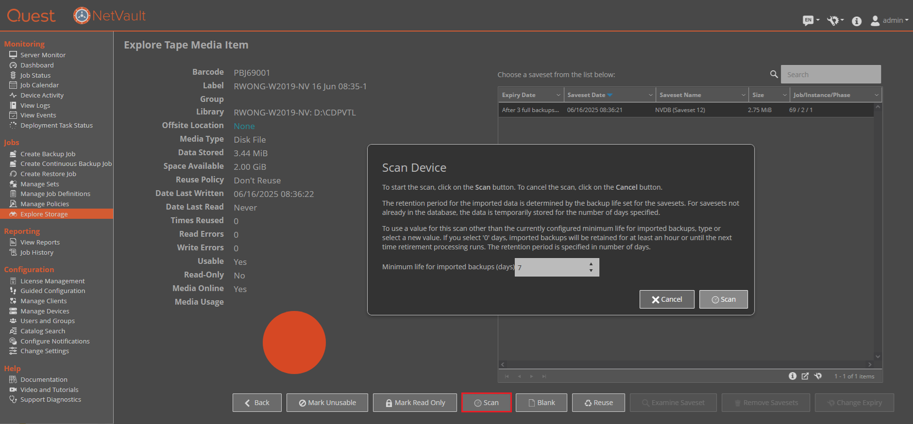913x424 pixels.
Task: Decrease minimum life days with down arrow
Action: (x=591, y=270)
